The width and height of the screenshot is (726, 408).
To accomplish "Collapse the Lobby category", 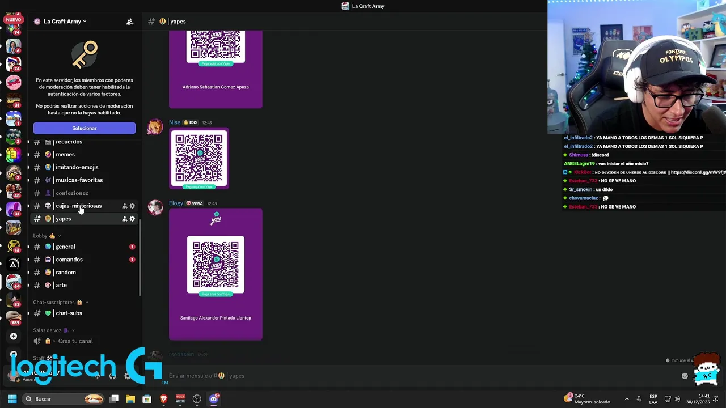I will 47,236.
